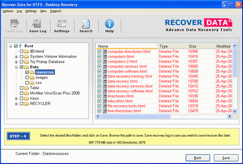
Task: Click file icon of directories.html
Action: [105, 96]
